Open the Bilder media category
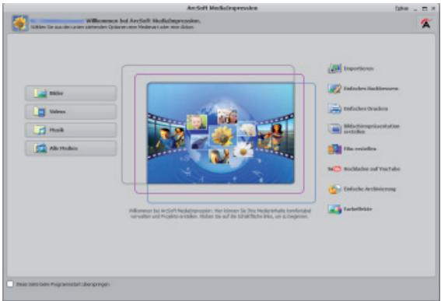Viewport: 441px width, 301px height. point(71,93)
